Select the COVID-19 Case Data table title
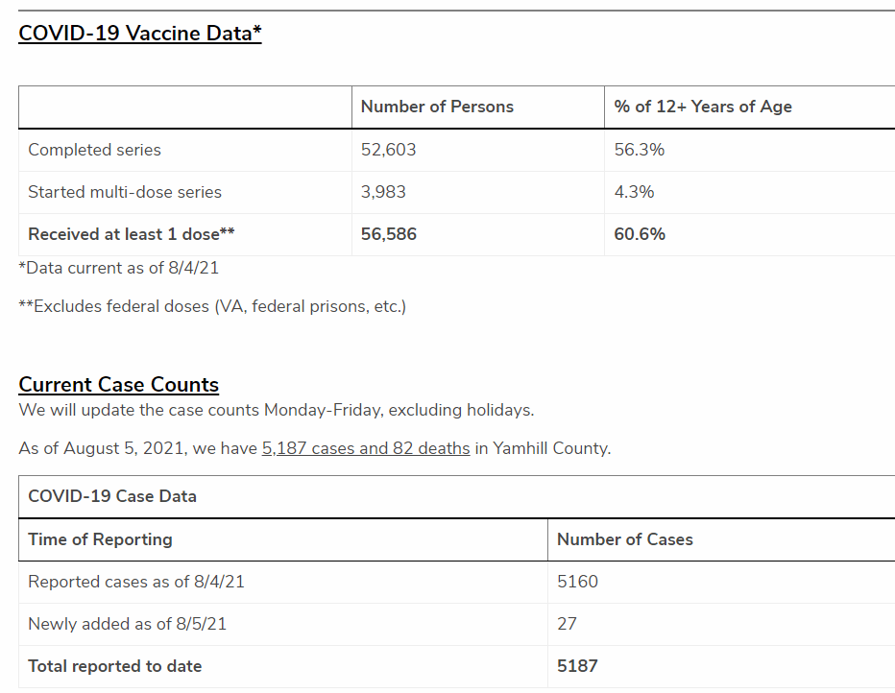The width and height of the screenshot is (895, 693). point(112,497)
